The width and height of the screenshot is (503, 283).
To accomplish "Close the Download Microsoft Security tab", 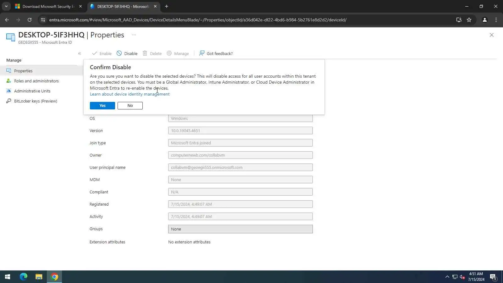I will [80, 6].
